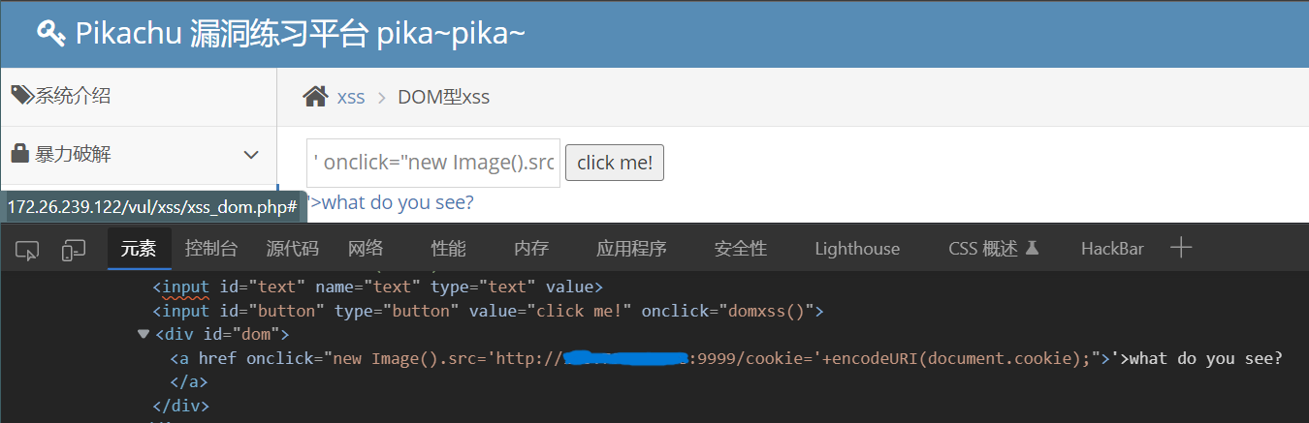Screen dimensions: 1309x423
Task: Click the plus icon to add DevTools tab
Action: click(x=1180, y=249)
